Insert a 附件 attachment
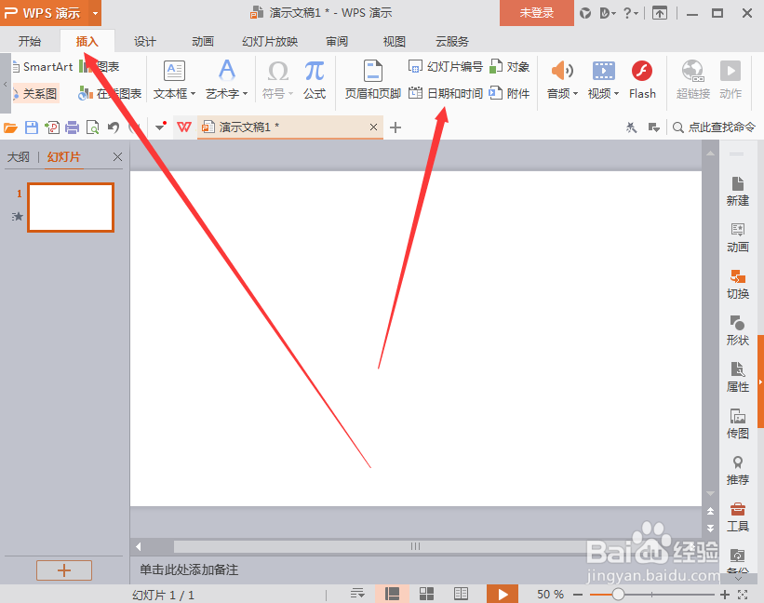This screenshot has width=764, height=603. coord(510,93)
